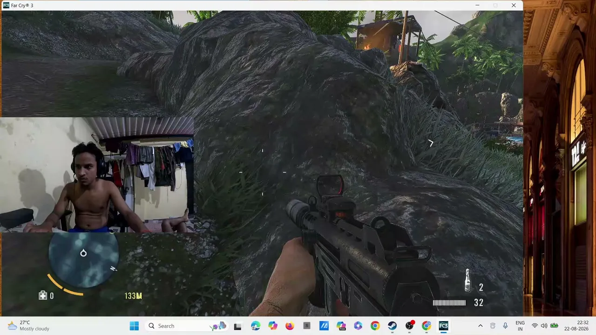This screenshot has height=335, width=596.
Task: Open the grey "S" app on the taskbar
Action: [307, 326]
